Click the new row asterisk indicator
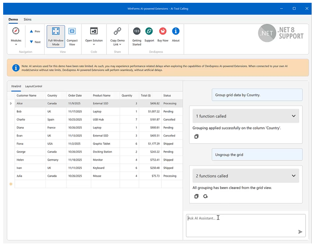The image size is (314, 247). coord(11,184)
